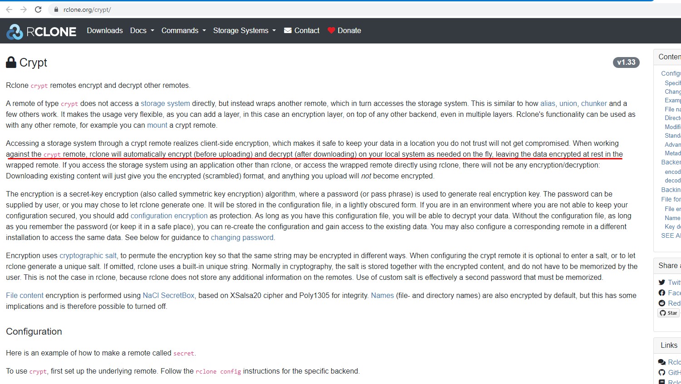This screenshot has width=681, height=384.
Task: Jump to the 'File content' link
Action: 25,296
